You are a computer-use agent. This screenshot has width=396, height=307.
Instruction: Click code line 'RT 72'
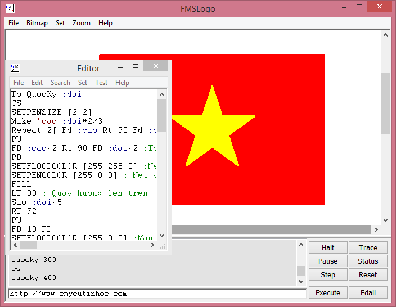coord(24,211)
